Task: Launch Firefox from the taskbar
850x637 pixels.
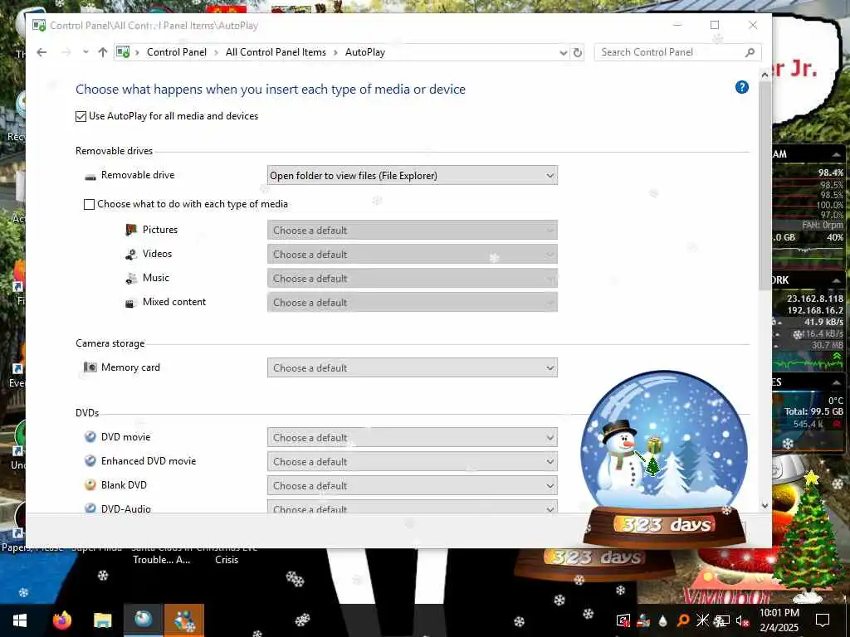Action: point(61,620)
